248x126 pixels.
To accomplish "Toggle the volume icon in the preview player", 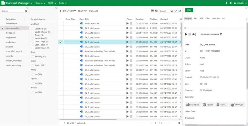I will (x=194, y=34).
